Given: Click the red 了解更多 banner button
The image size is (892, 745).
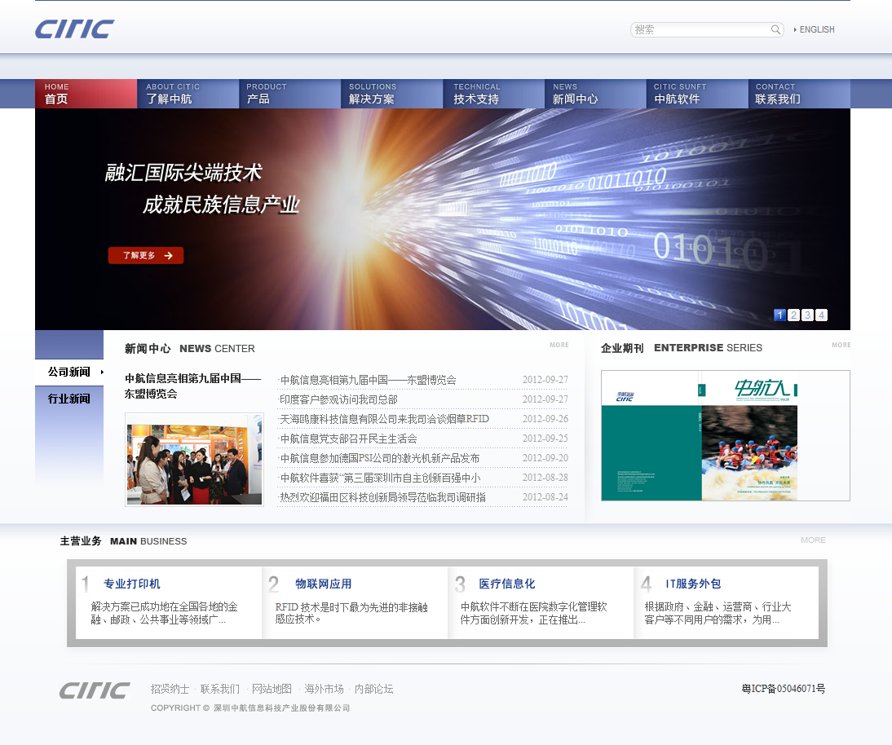Looking at the screenshot, I should click(x=146, y=255).
